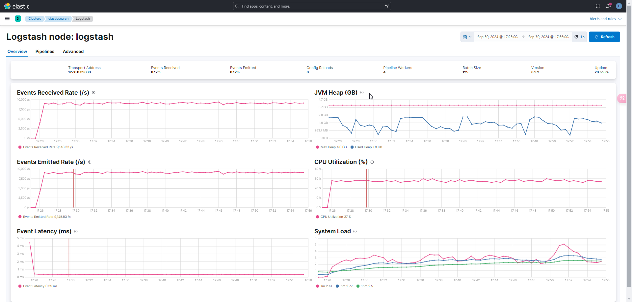Click the Transport Address value 127.0.0.1:9600
Image resolution: width=632 pixels, height=302 pixels.
point(80,72)
